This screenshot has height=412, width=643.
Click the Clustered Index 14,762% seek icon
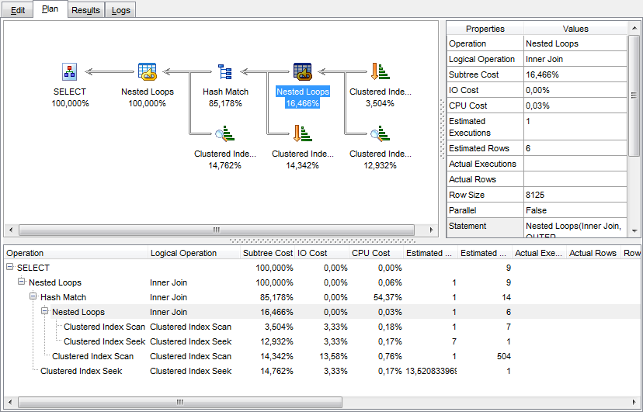pos(224,134)
